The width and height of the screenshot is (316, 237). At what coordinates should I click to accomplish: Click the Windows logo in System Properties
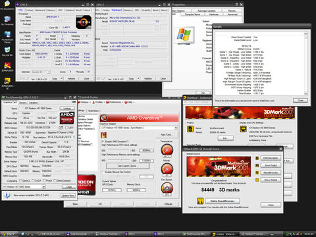click(184, 35)
